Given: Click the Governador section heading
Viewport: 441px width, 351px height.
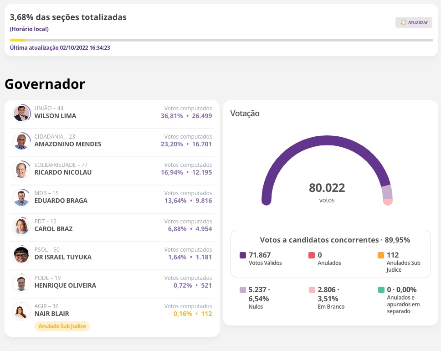Looking at the screenshot, I should [x=44, y=84].
